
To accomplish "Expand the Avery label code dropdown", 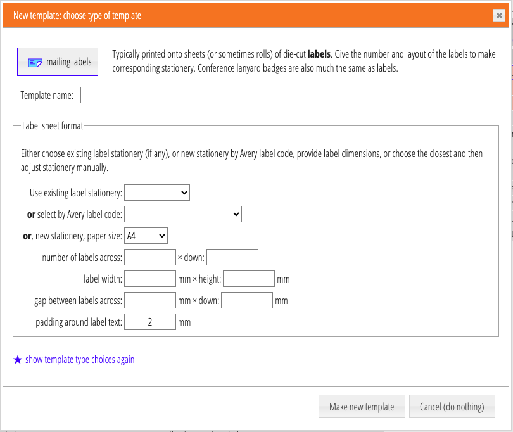I will [183, 214].
